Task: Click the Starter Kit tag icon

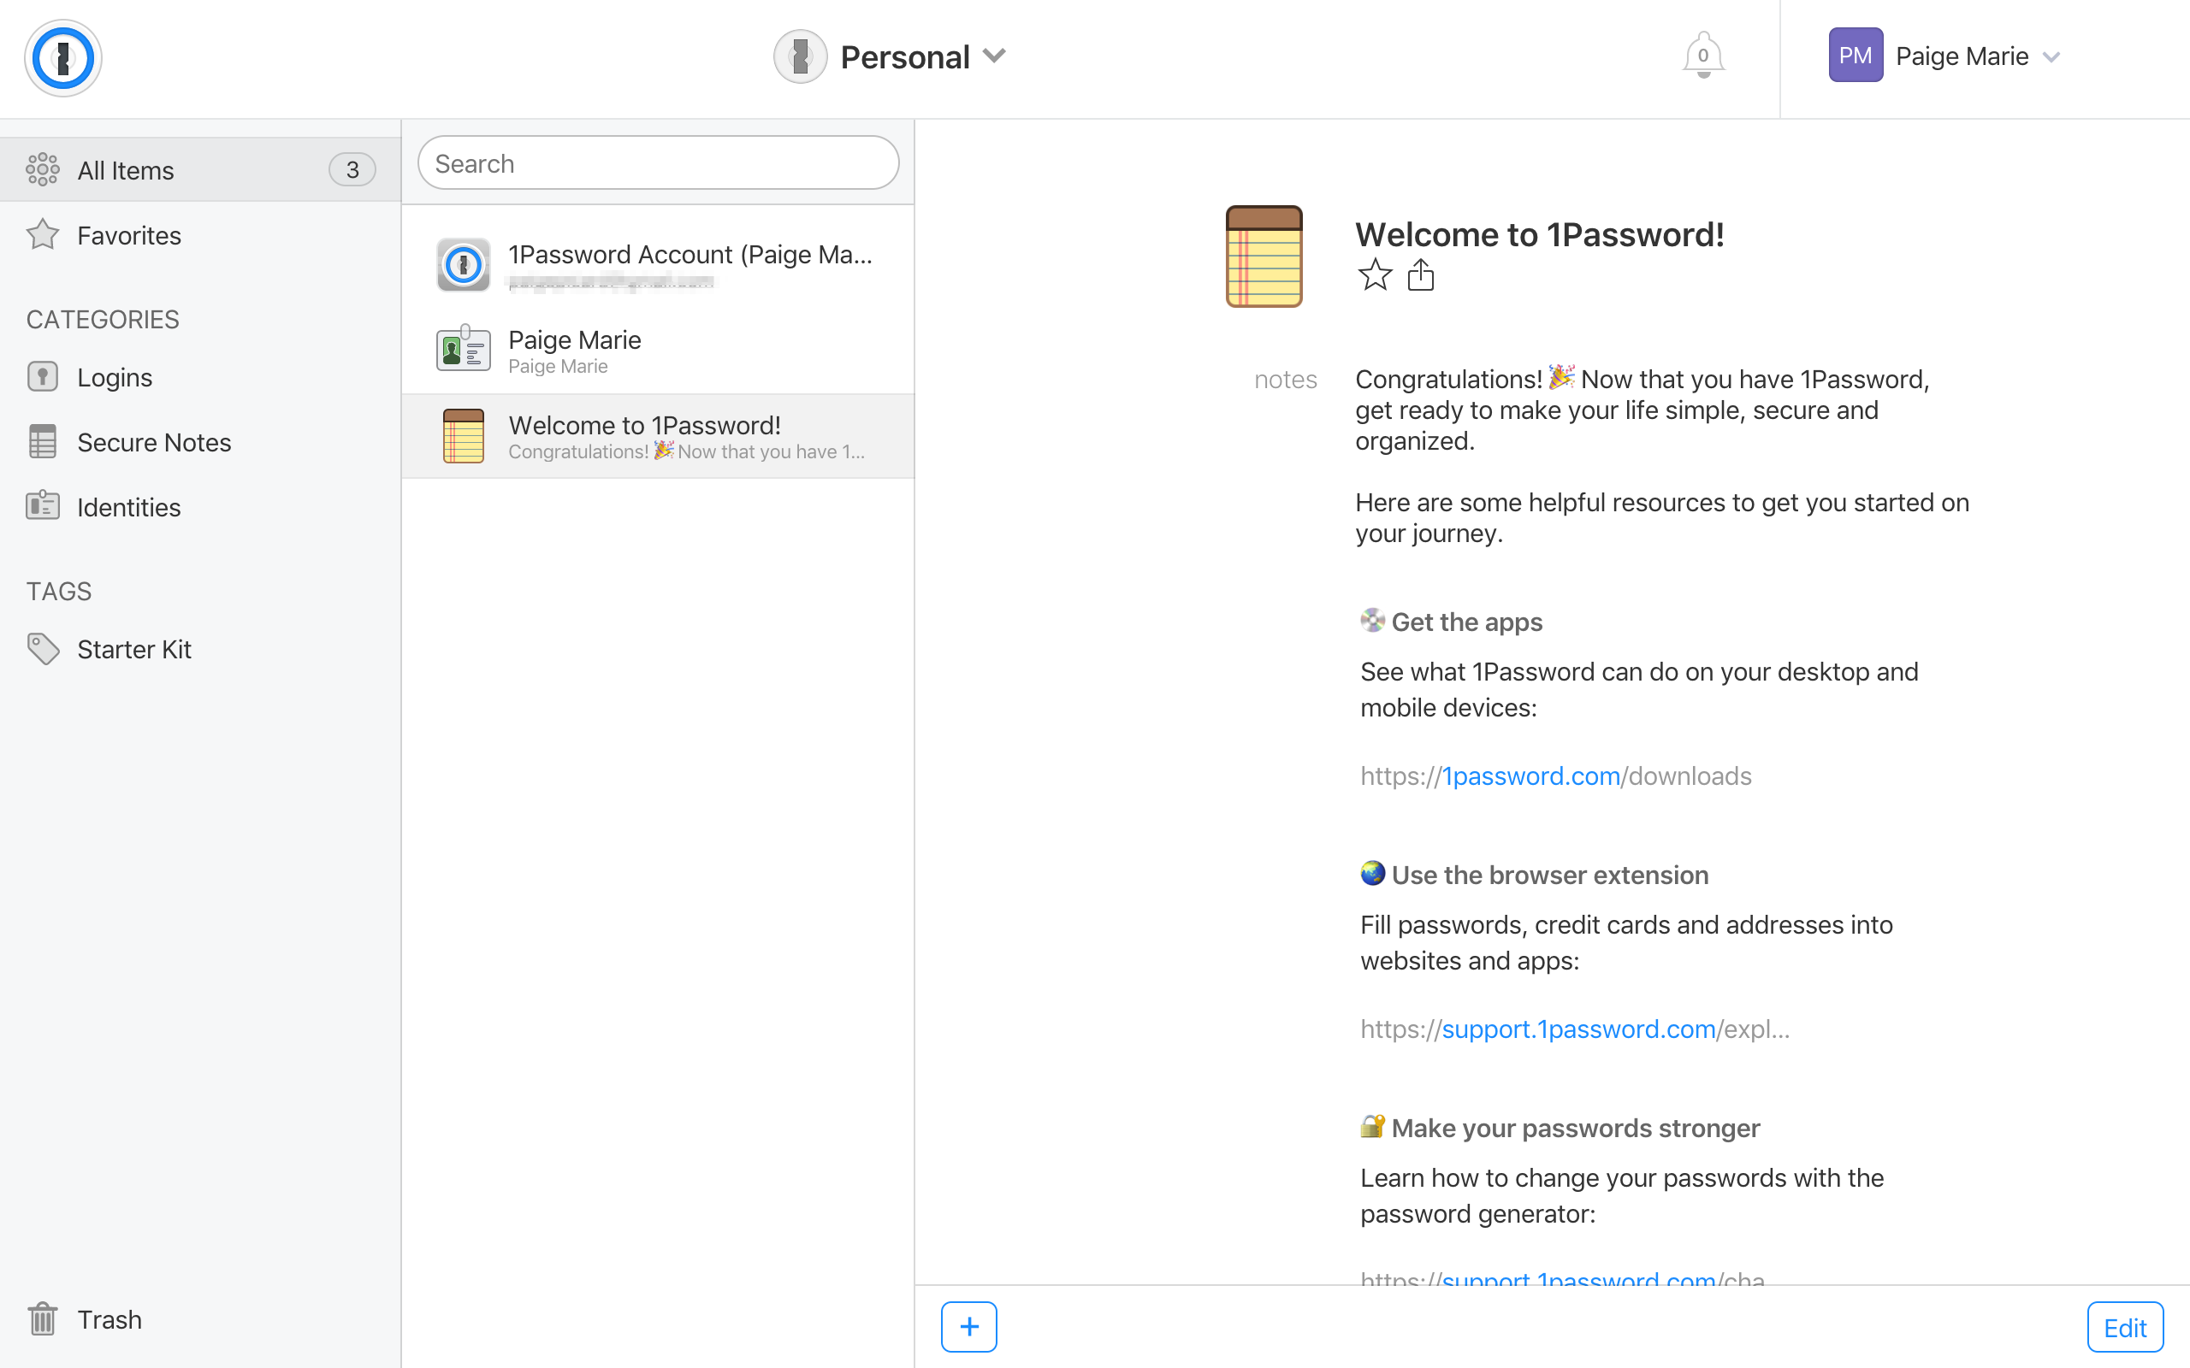Action: (43, 649)
